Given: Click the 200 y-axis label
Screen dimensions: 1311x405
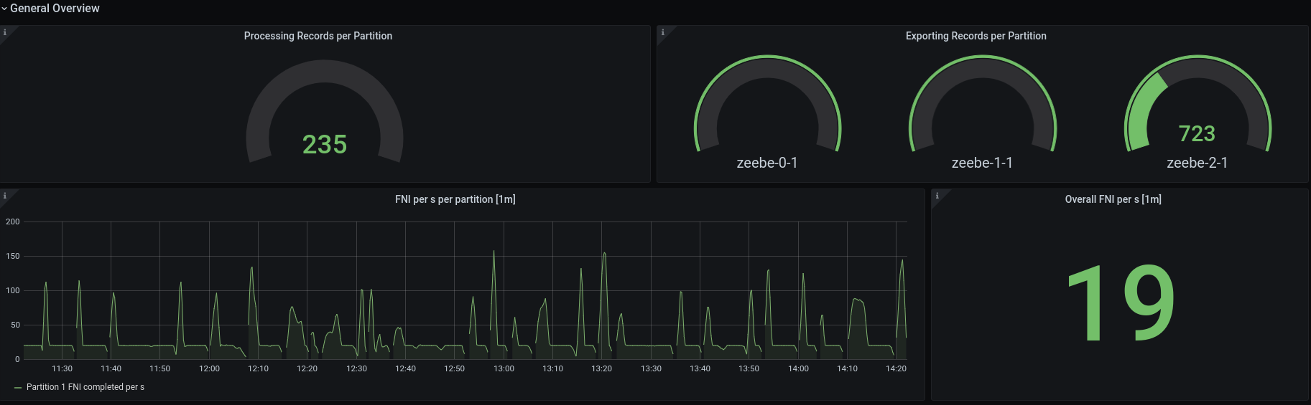Looking at the screenshot, I should click(x=13, y=221).
